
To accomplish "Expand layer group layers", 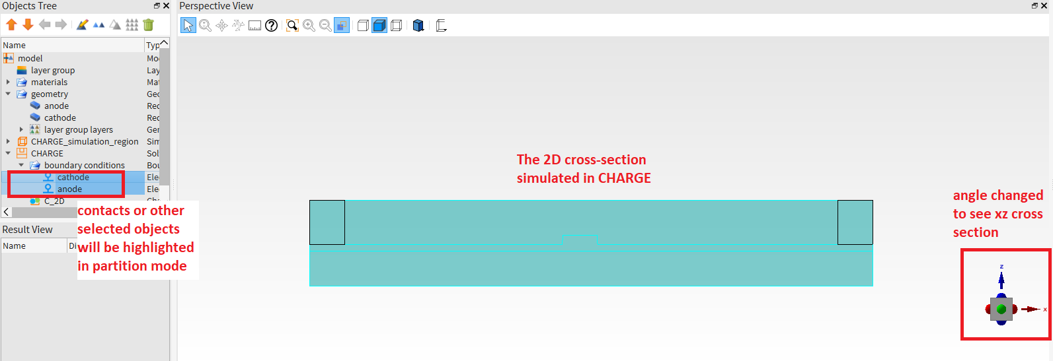I will click(21, 129).
